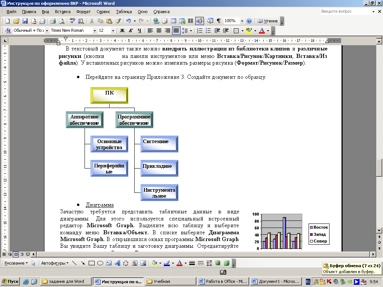Insert a Text Box from Drawing toolbar
This screenshot has height=287, width=383.
coord(109,263)
